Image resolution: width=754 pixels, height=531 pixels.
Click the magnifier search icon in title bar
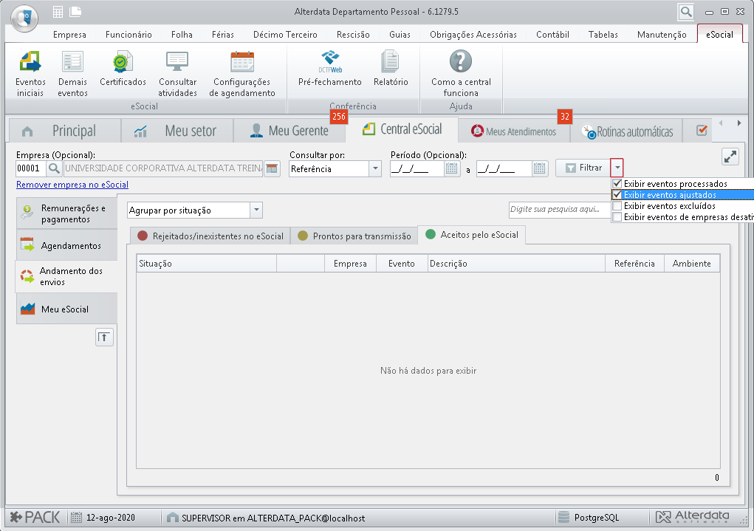(x=686, y=12)
